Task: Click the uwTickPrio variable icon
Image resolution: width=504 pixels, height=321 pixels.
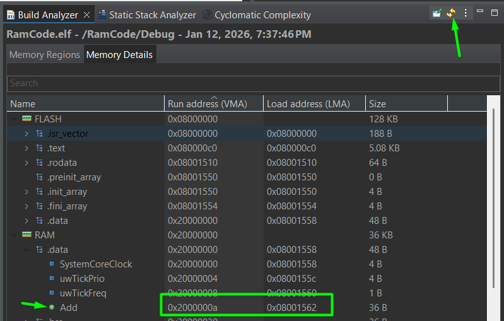Action: click(x=52, y=279)
